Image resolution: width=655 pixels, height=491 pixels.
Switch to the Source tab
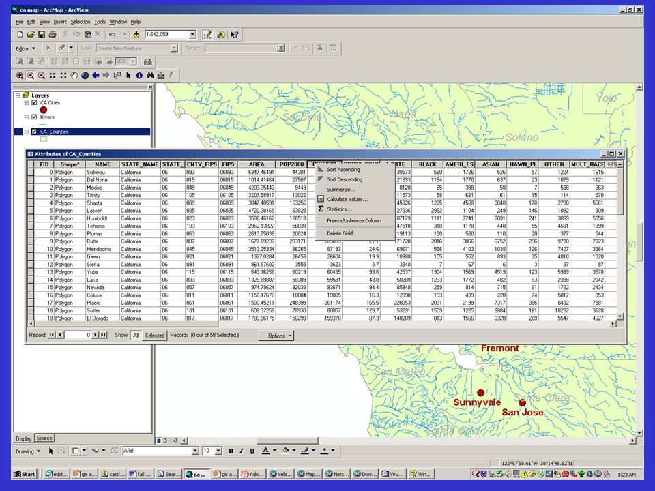(x=44, y=438)
